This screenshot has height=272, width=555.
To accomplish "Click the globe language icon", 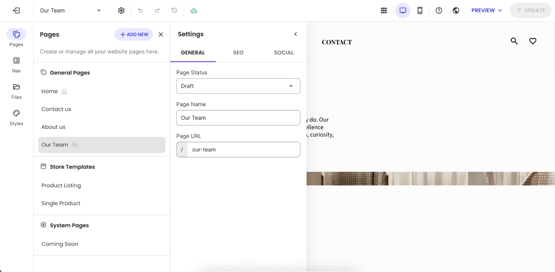I will pyautogui.click(x=456, y=11).
